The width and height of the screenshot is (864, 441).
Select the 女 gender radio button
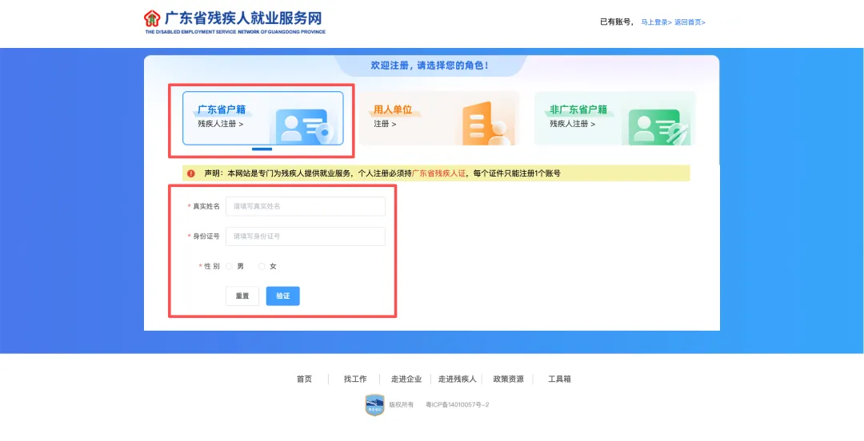262,266
